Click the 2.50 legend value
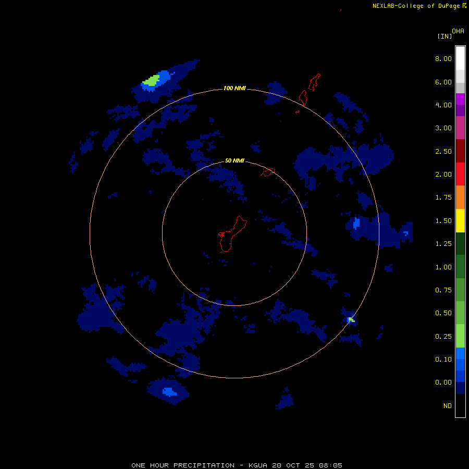 click(x=443, y=151)
